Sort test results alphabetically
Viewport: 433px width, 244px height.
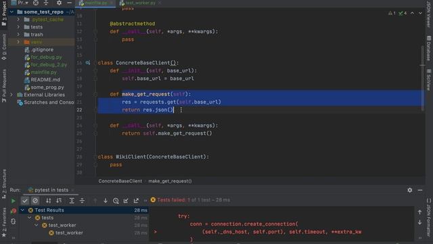(48, 201)
